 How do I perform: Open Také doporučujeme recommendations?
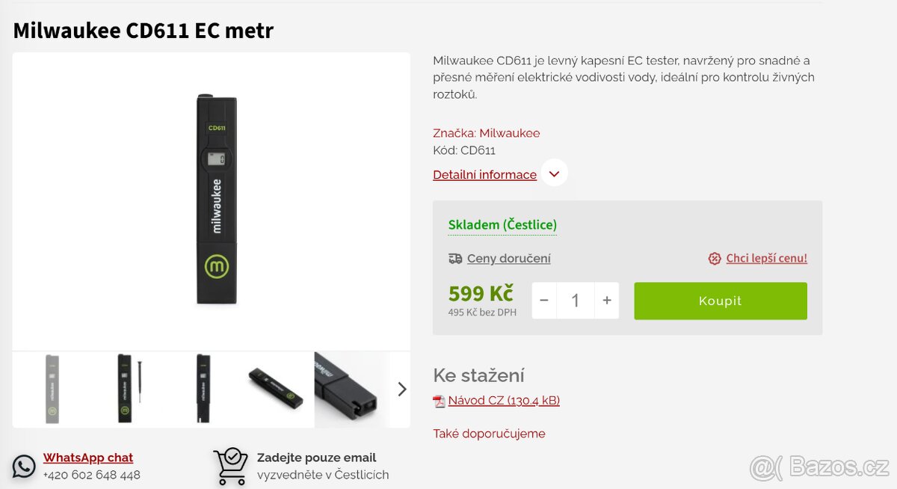coord(489,433)
